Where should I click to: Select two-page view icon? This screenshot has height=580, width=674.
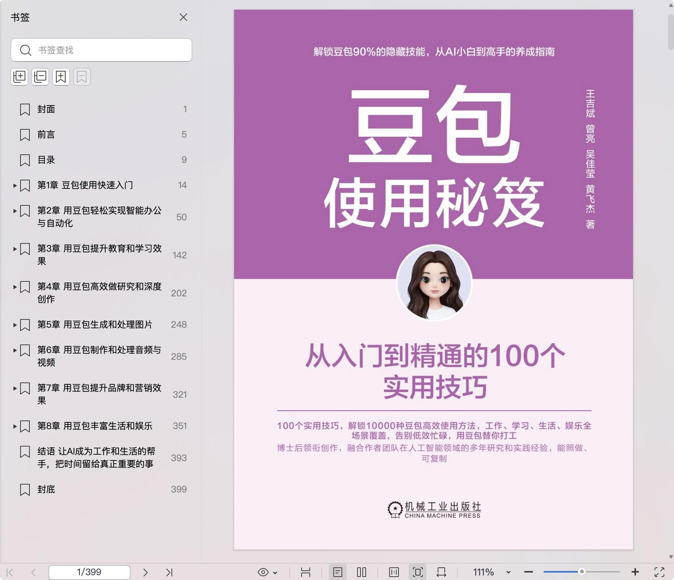click(x=362, y=572)
